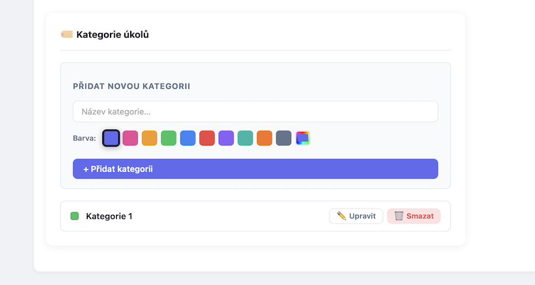Click the pencil icon on the Upravit button

point(341,216)
